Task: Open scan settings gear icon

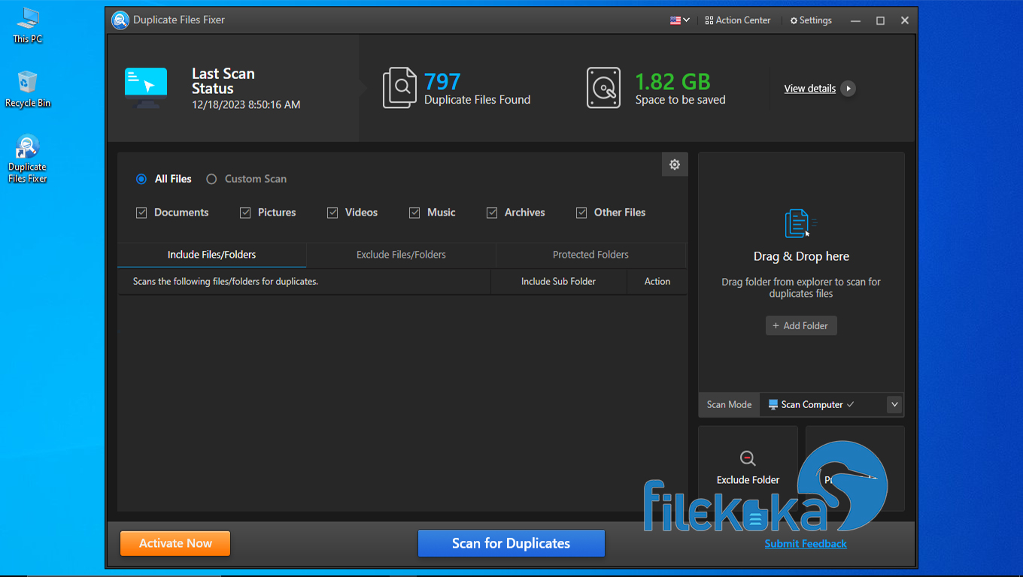Action: tap(675, 165)
